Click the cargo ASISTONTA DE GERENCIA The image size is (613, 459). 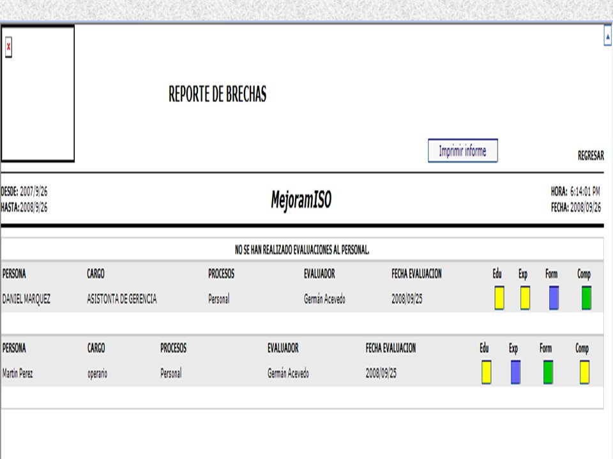tap(121, 299)
